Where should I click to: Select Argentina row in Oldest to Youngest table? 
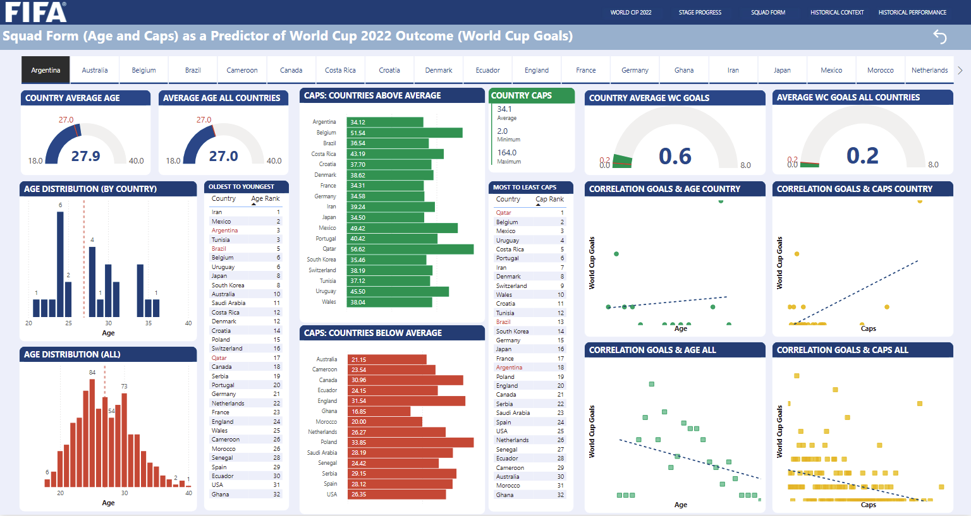246,231
